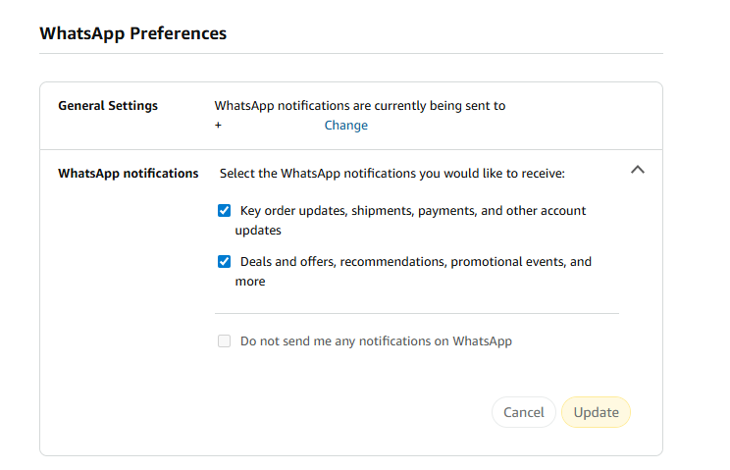
Task: Click the divider line above Do not send option
Action: tap(416, 314)
